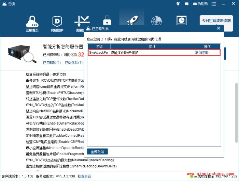Sort by the 名称 column header
The width and height of the screenshot is (239, 181).
coord(99,47)
